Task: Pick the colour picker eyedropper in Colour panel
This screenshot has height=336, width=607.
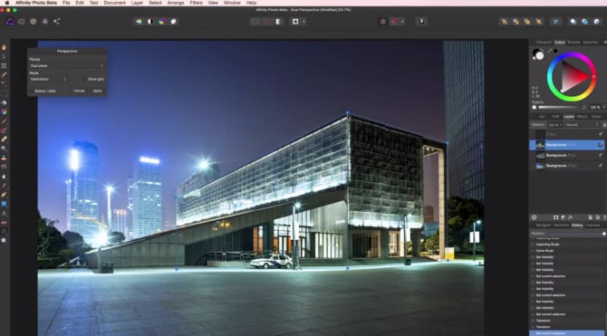Action: [550, 51]
